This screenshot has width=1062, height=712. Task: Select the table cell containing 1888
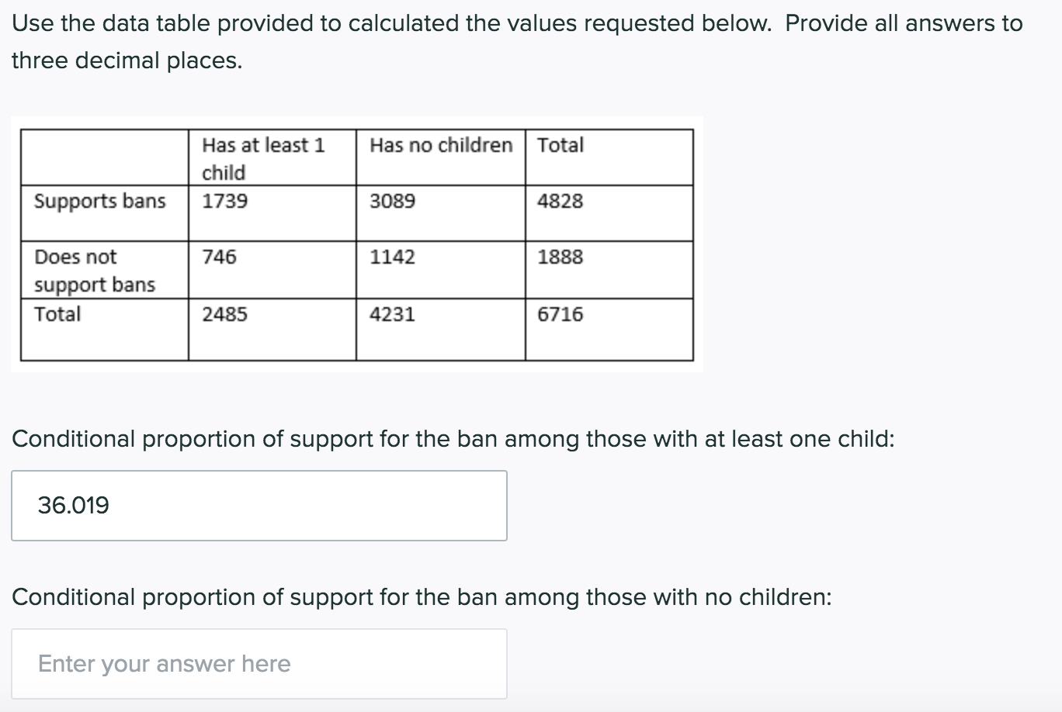tap(560, 257)
